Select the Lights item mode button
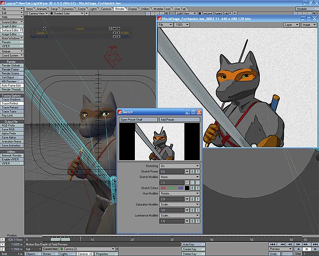The width and height of the screenshot is (319, 256). pyautogui.click(x=67, y=254)
